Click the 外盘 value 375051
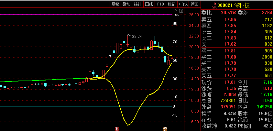273x131 pixels. [x=228, y=107]
